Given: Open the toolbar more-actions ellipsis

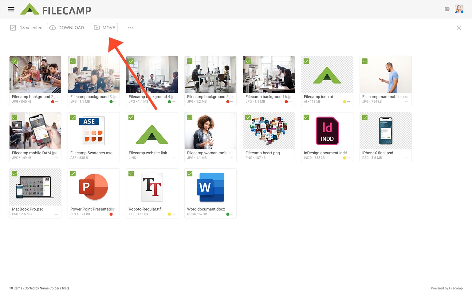Looking at the screenshot, I should pos(131,28).
